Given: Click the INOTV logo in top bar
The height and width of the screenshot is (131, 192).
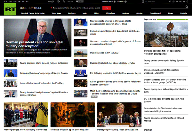Looking at the screenshot, I should pos(51,2).
